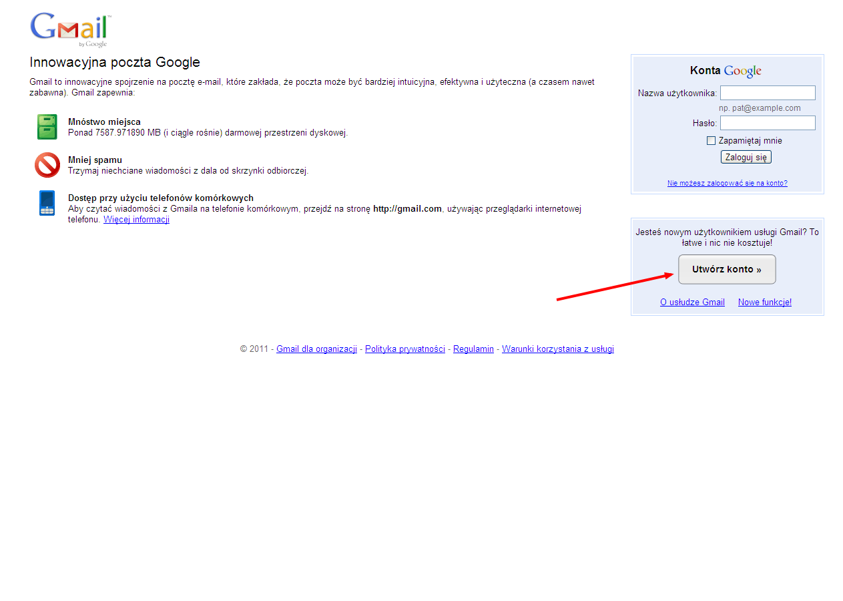
Task: Open the Nowe funkcje! link
Action: click(x=765, y=303)
